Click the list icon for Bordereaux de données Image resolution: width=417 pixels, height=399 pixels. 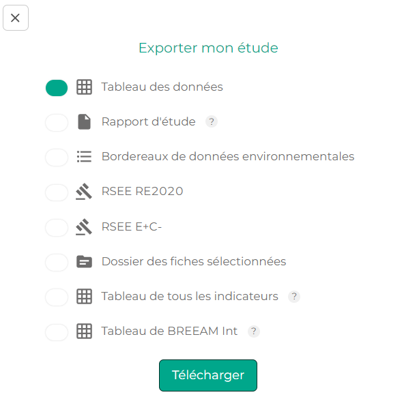(84, 157)
